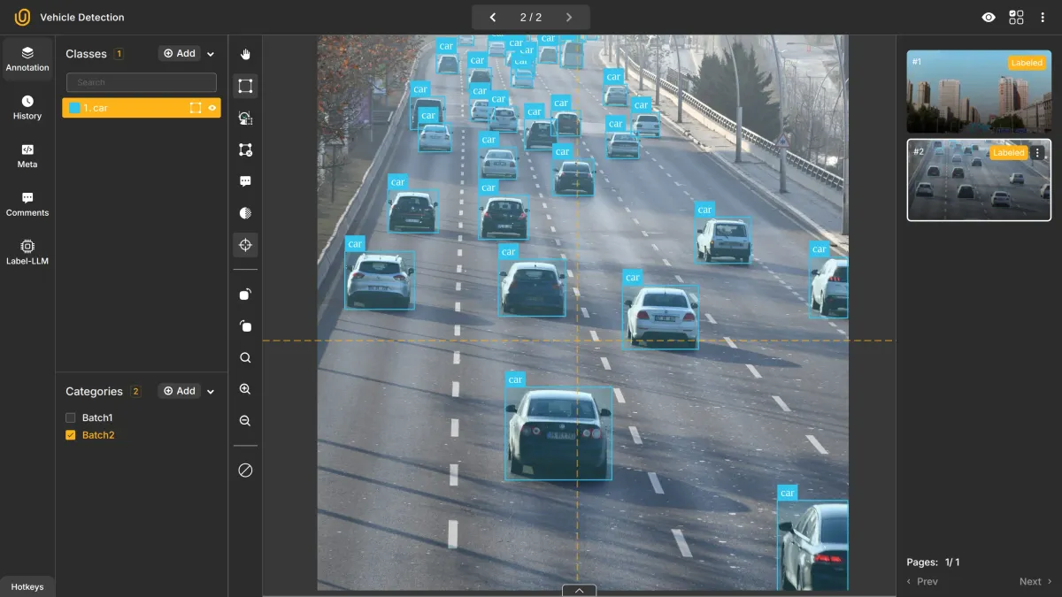Open the multi-select grid icon in header
Screen dimensions: 1062x597
(1016, 18)
